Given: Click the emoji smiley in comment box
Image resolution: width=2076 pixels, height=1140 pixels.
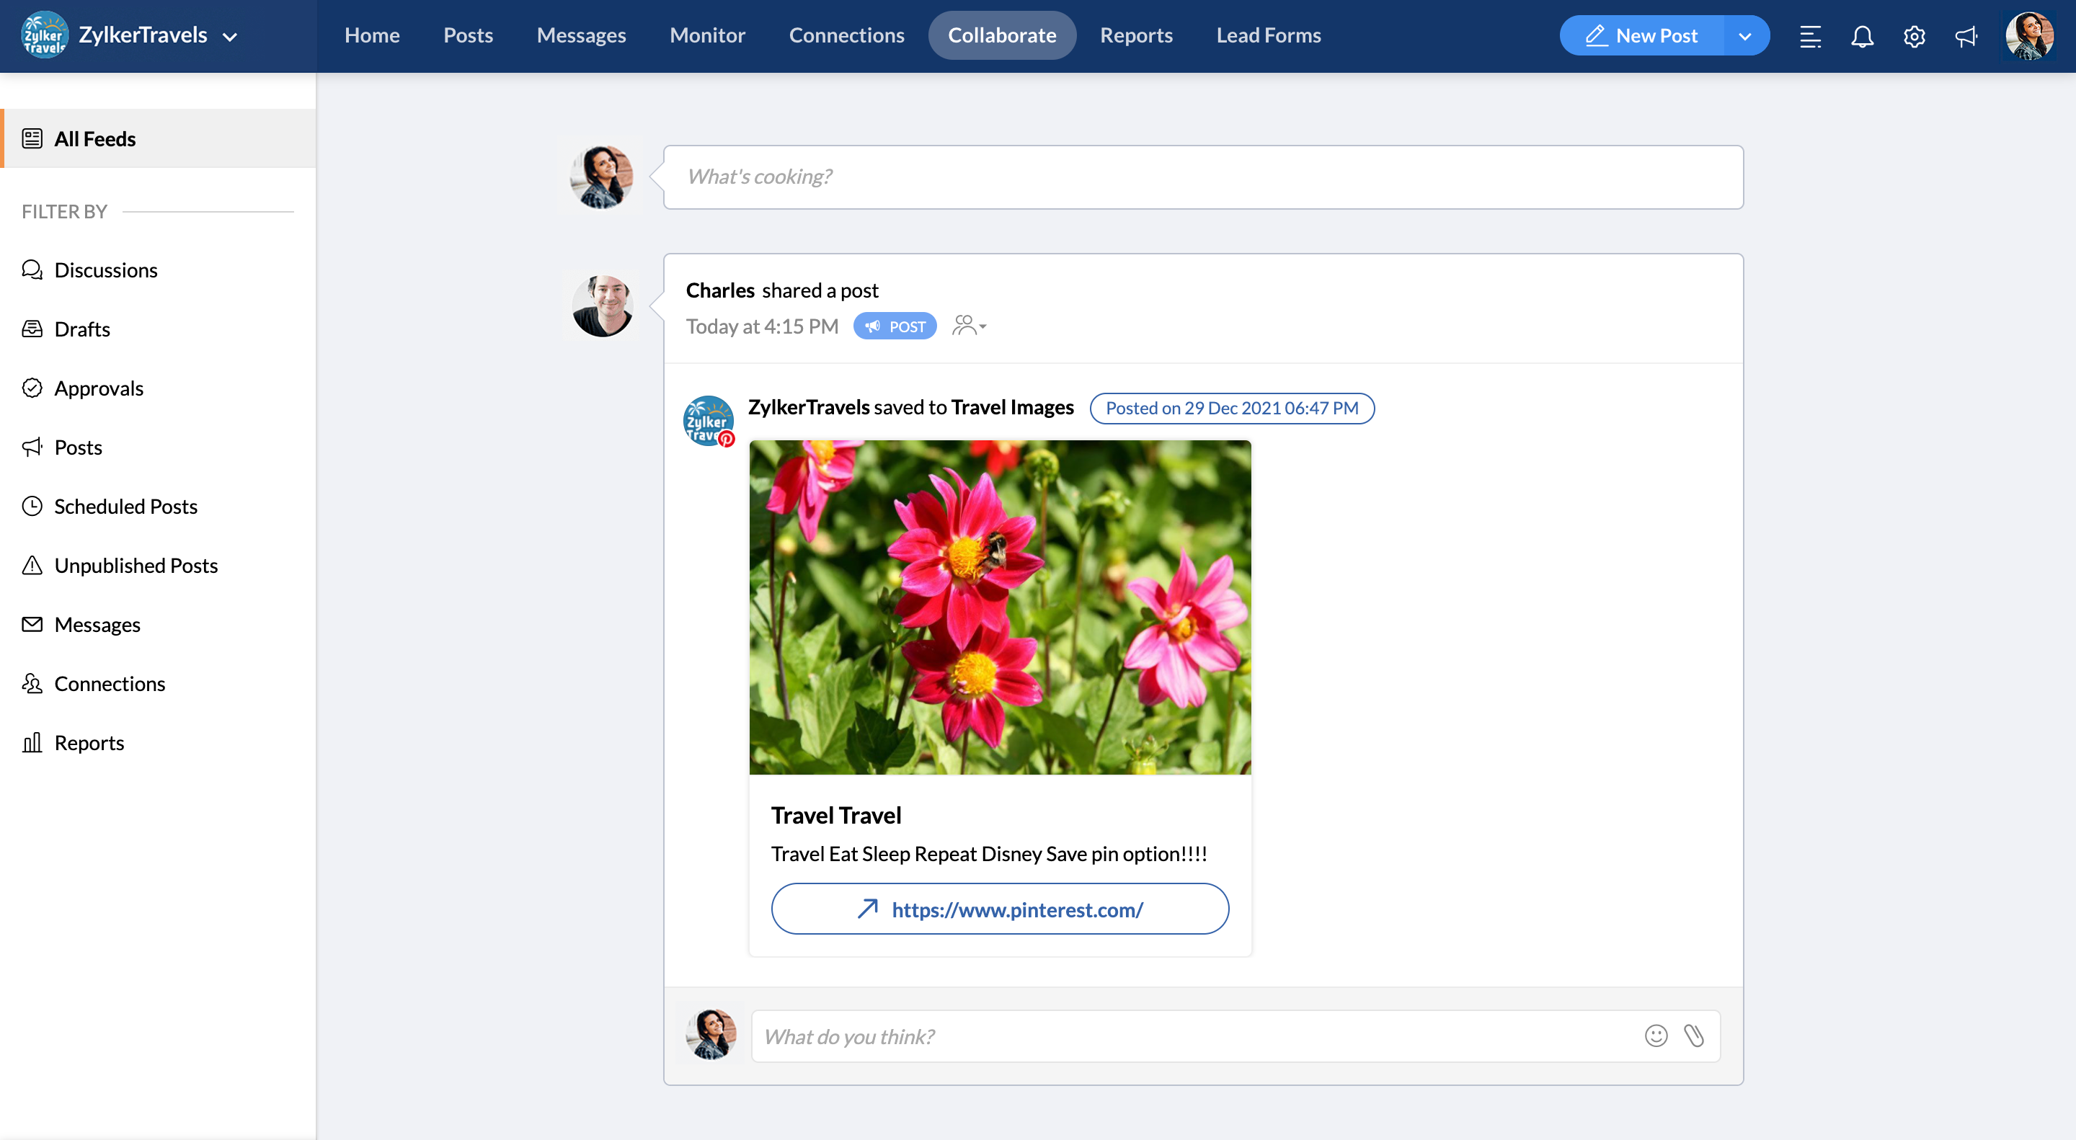Looking at the screenshot, I should (1655, 1036).
